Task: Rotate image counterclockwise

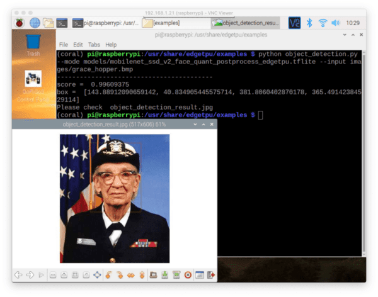Action: pos(109,275)
